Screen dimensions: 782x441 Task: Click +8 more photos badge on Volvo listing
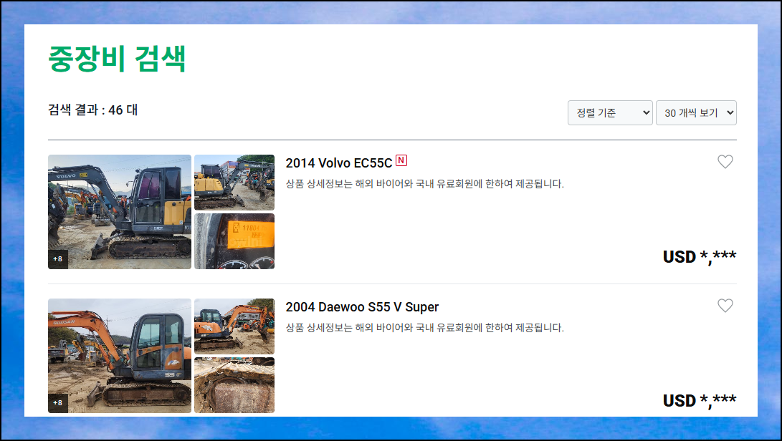[58, 258]
